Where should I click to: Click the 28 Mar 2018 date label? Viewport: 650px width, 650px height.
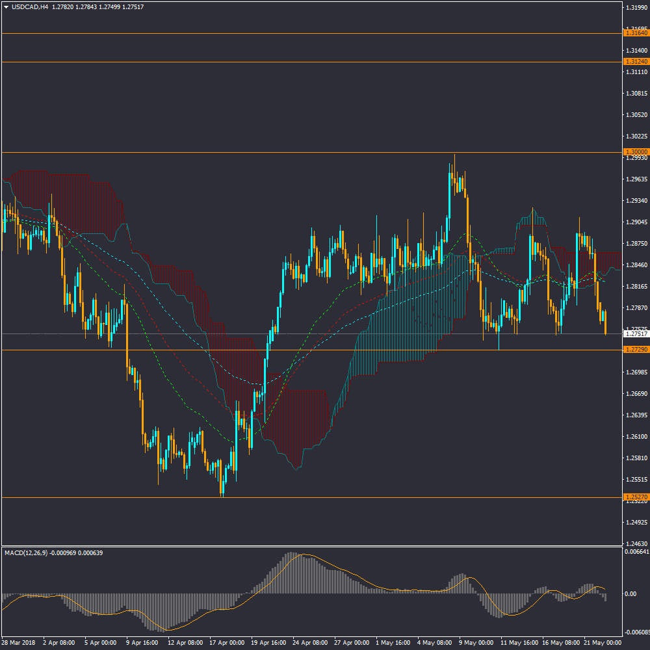coord(18,642)
